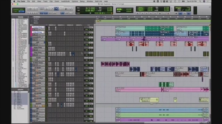Click the red SFX audio clip at the far left of its track
Viewport: 222px width, 124px height.
coord(130,44)
